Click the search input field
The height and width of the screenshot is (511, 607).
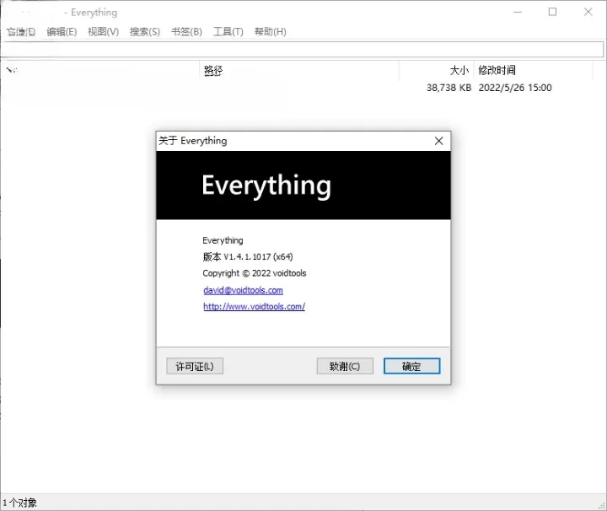[x=302, y=49]
